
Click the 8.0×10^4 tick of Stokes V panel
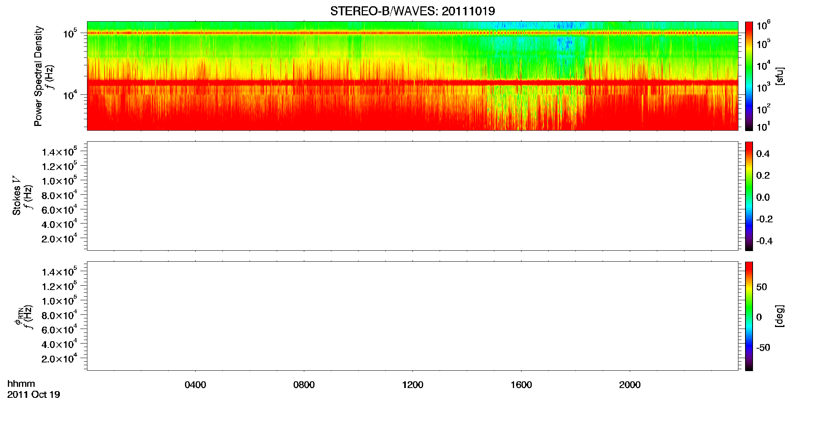[59, 194]
